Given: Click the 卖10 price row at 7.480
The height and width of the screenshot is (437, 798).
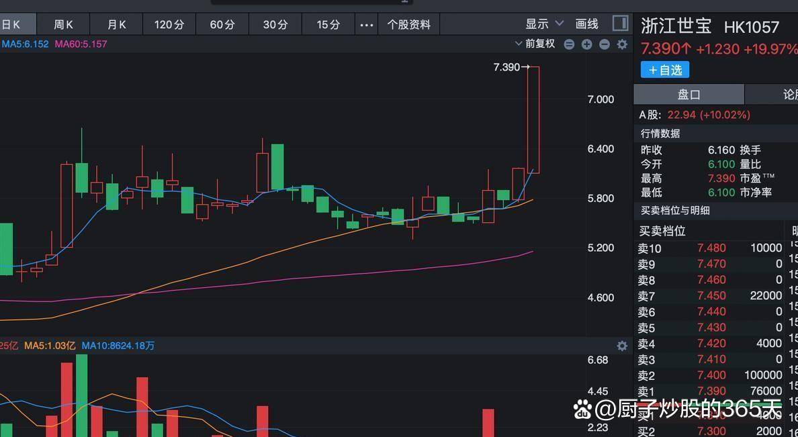Looking at the screenshot, I should tap(711, 248).
